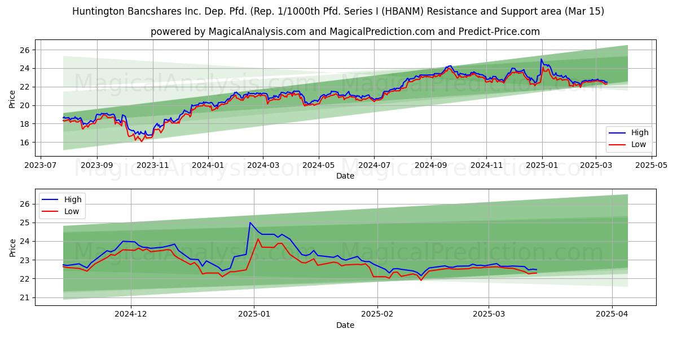Screen dimensions: 677x338
Task: Click the '2024-09' x-axis label in the top chart
Action: point(430,166)
